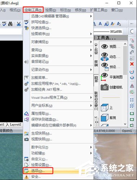
Task: Switch to the 三维动态观察 vertical tab
Action: (96, 101)
